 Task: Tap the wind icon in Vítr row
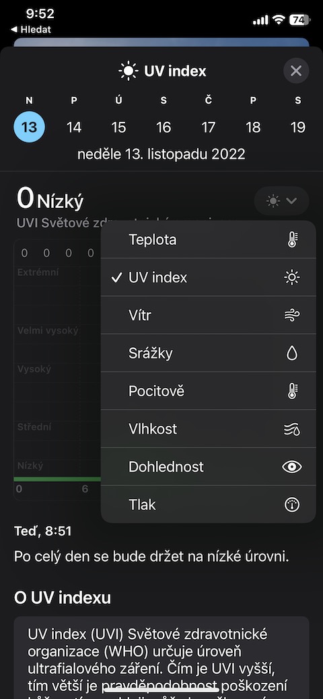[292, 316]
